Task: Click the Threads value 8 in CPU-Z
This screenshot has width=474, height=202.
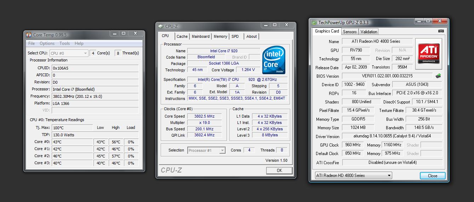Action: (x=282, y=150)
